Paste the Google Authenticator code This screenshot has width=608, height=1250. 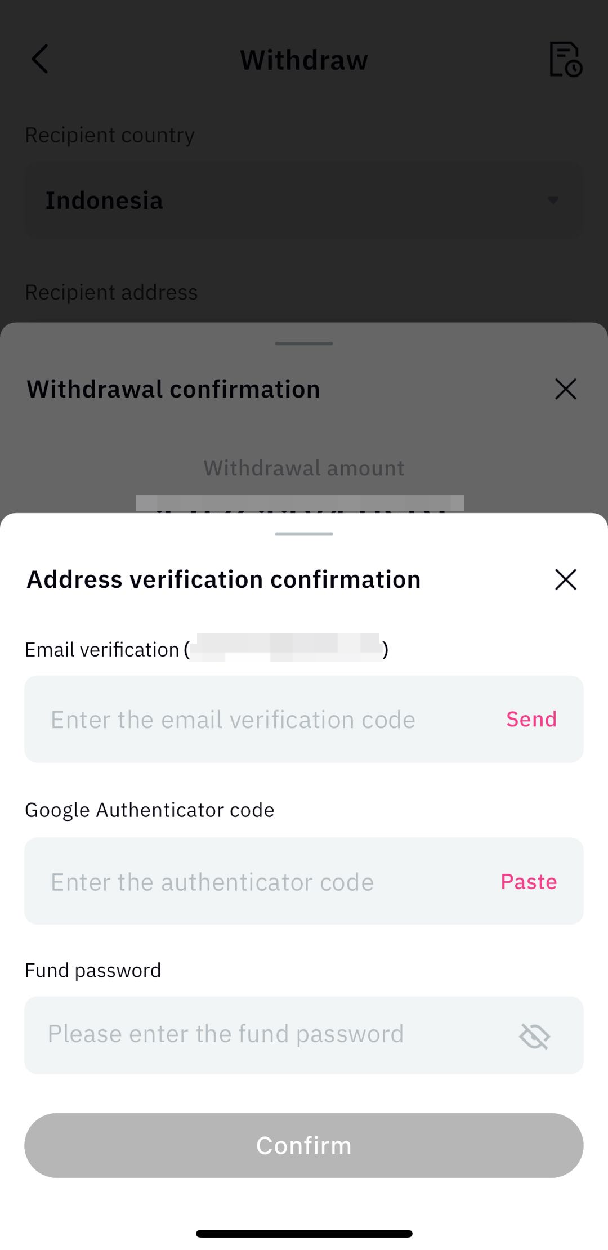(528, 881)
